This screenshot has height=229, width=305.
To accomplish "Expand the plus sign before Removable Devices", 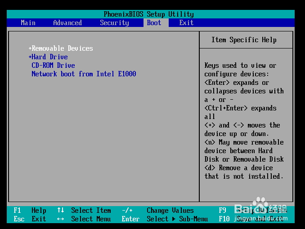I will click(30, 48).
